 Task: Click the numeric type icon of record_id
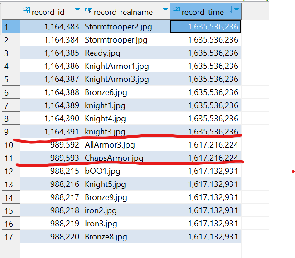27,10
